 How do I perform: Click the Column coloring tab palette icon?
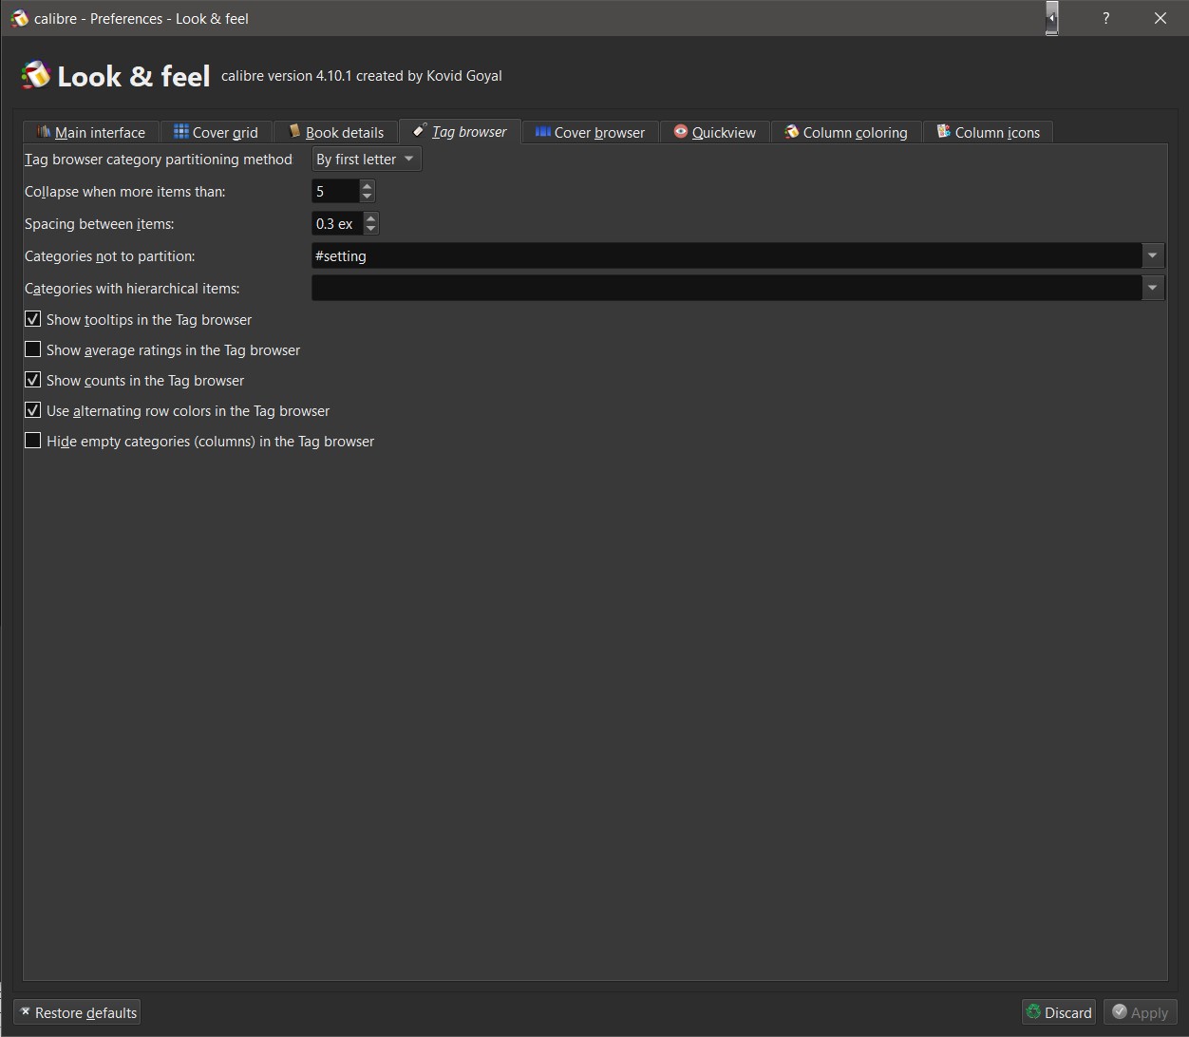click(792, 132)
